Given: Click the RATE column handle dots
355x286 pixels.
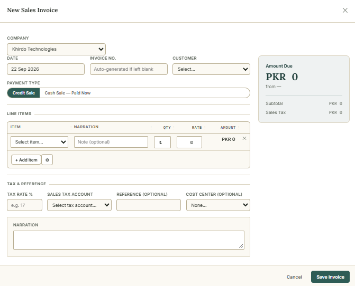Looking at the screenshot, I should pyautogui.click(x=205, y=128).
